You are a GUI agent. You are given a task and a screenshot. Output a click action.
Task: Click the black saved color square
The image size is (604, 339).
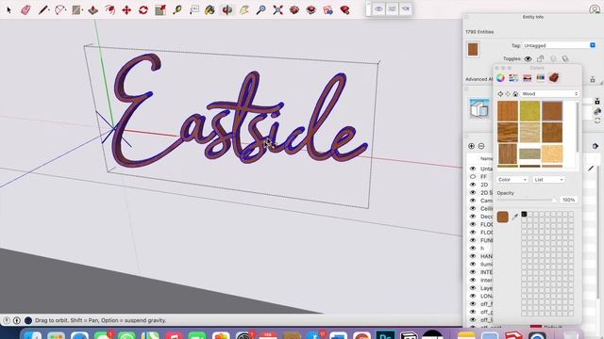[x=524, y=214]
